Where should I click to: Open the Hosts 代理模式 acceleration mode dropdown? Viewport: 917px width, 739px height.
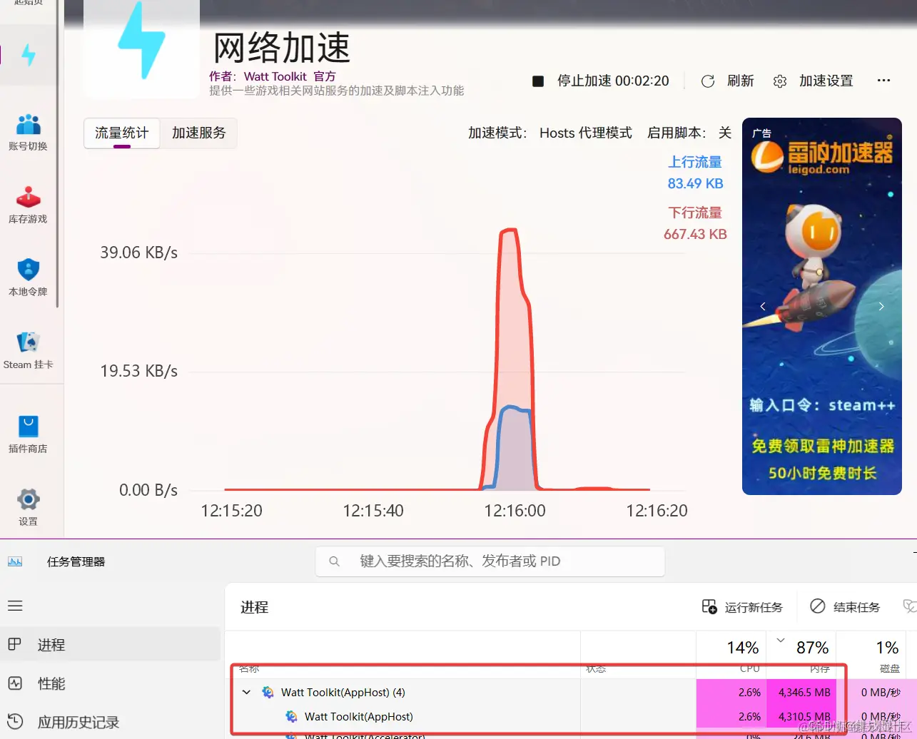click(x=585, y=133)
